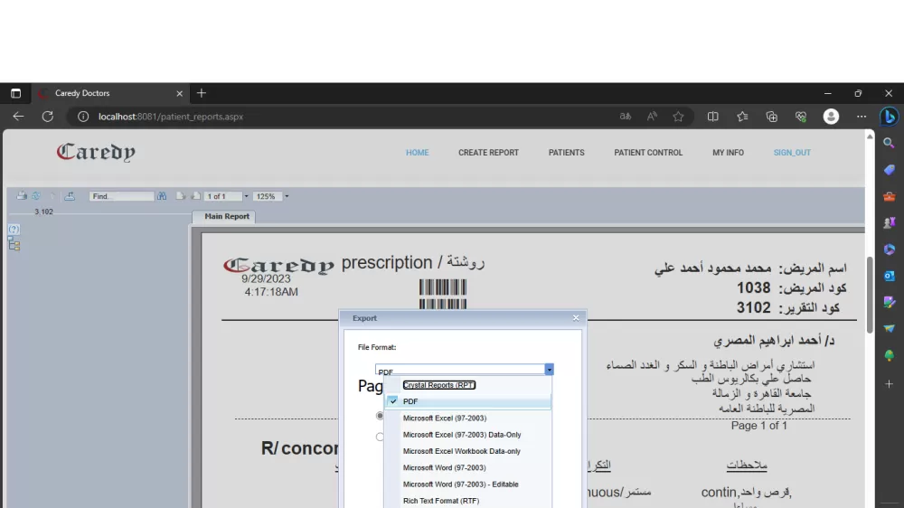Click the export report toolbar icon
Image resolution: width=904 pixels, height=508 pixels.
pos(70,196)
